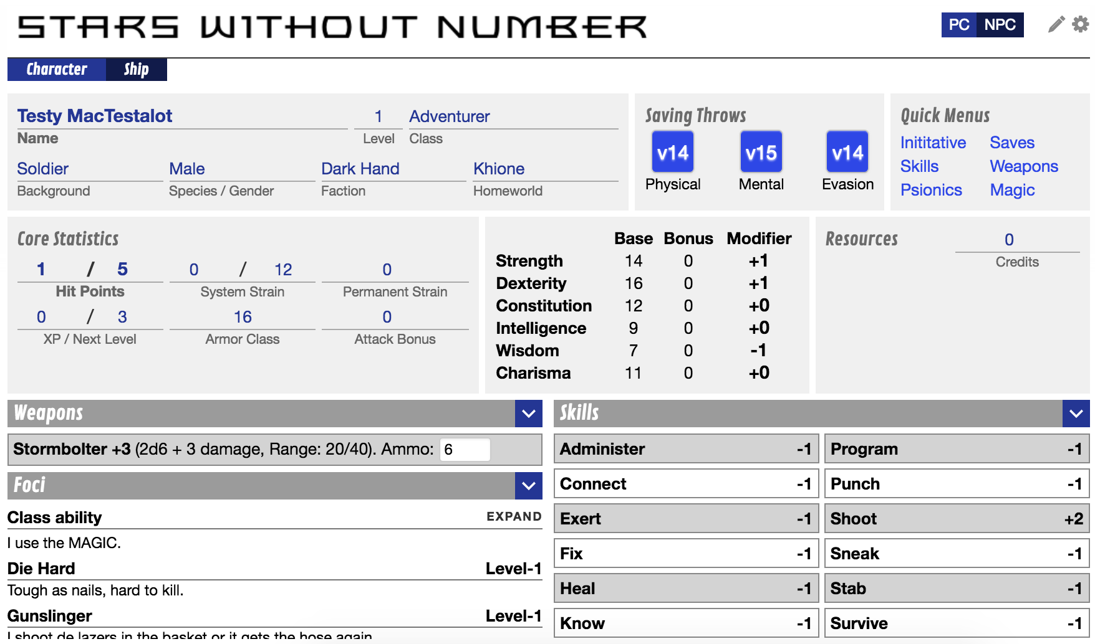Open the settings gear icon
The image size is (1095, 644).
(x=1080, y=24)
